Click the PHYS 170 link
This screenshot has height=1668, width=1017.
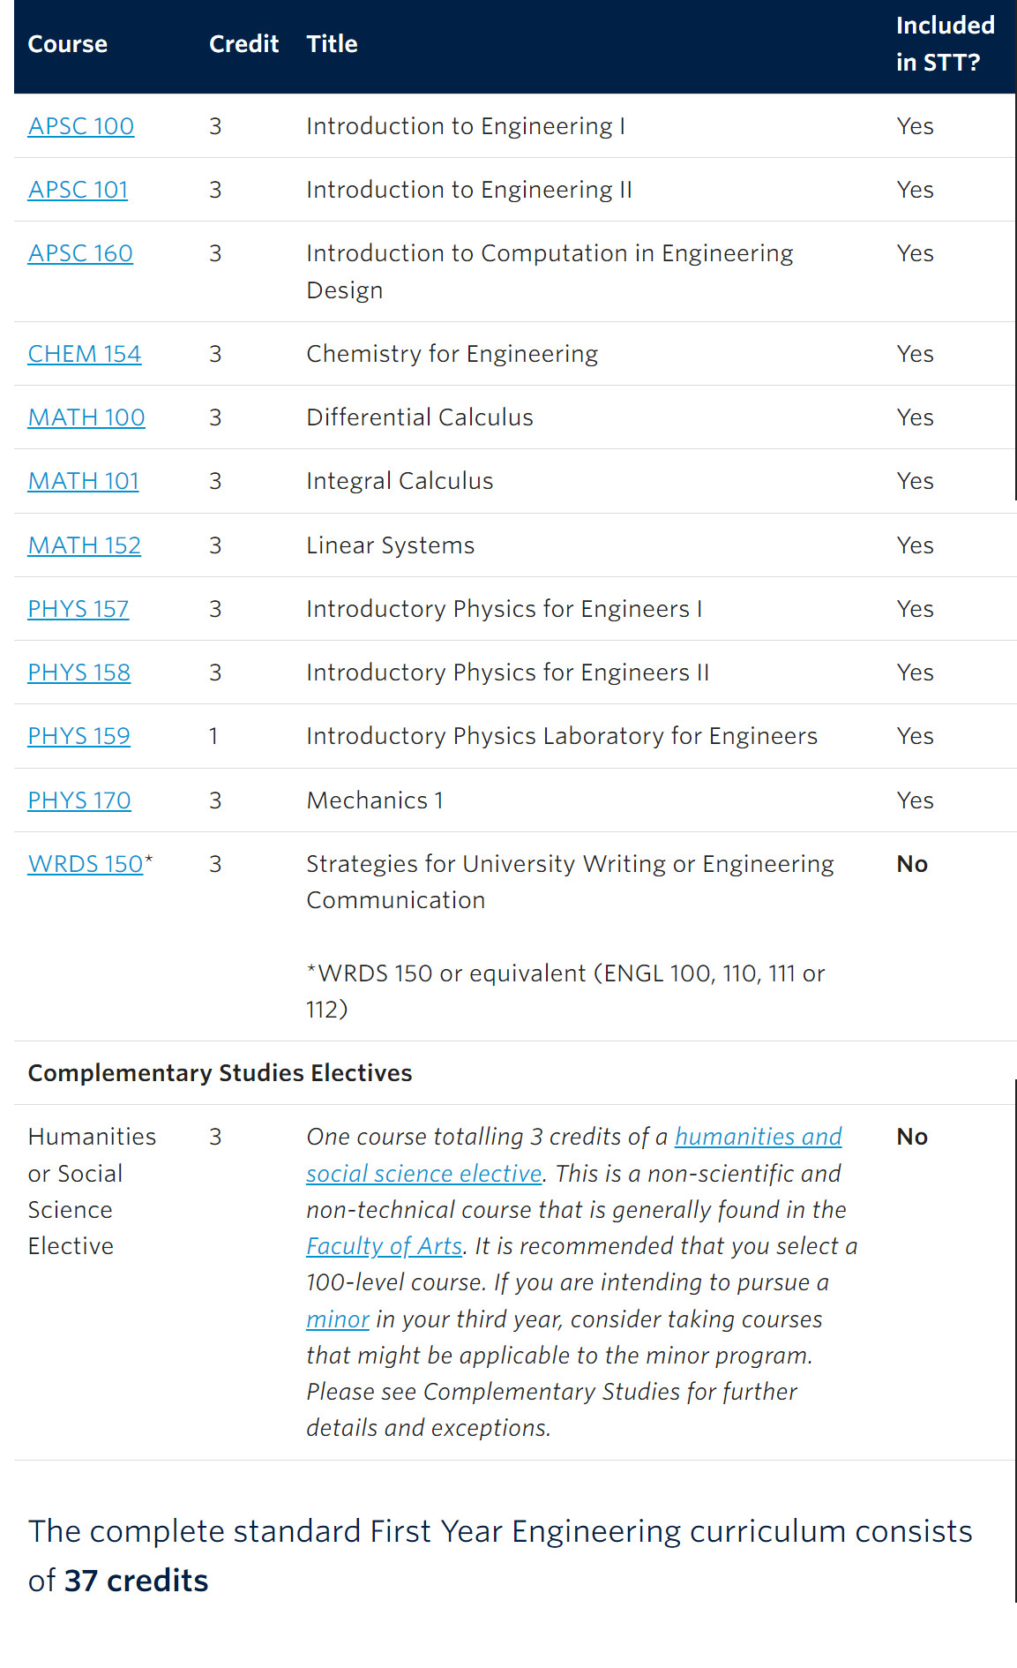79,800
